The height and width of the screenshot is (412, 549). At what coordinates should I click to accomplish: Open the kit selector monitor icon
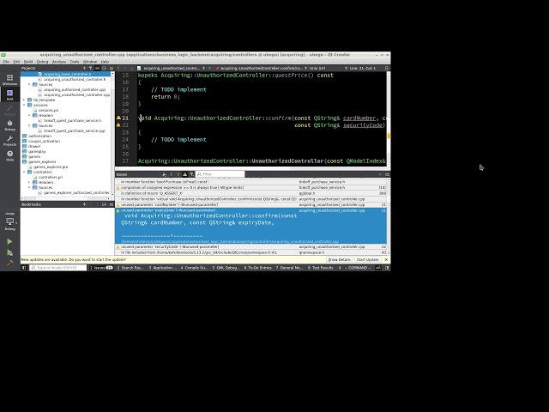coord(9,223)
